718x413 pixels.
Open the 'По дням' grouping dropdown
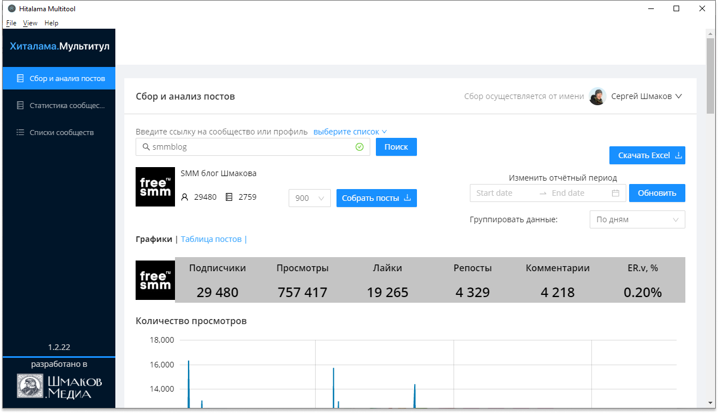click(637, 219)
